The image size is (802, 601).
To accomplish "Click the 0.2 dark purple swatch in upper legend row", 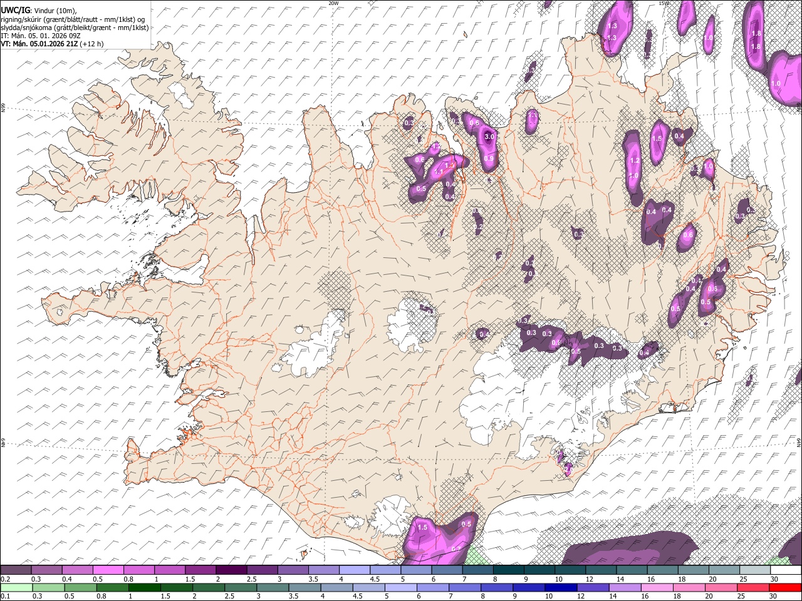I will coord(16,570).
